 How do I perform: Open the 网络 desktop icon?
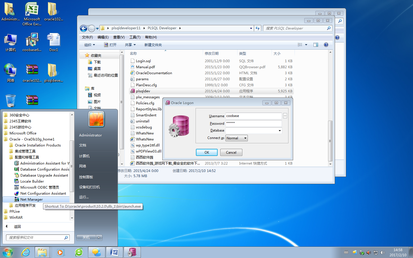pos(11,73)
